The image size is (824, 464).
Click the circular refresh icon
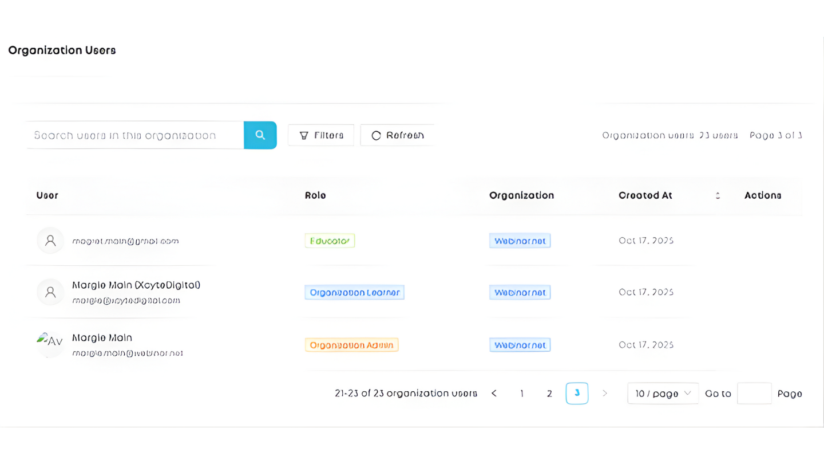377,135
